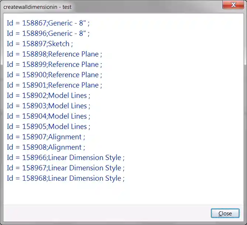Viewport: 247px width, 225px height.
Task: Select the Id 158899 Reference Plane entry
Action: click(54, 64)
